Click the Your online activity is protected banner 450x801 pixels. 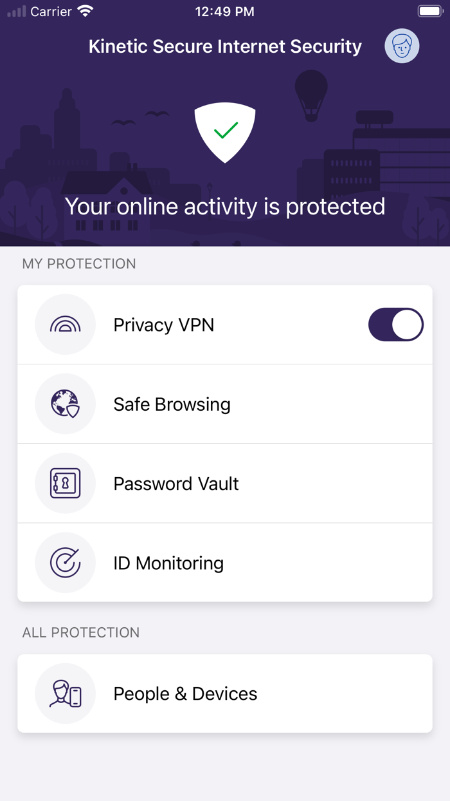[225, 206]
